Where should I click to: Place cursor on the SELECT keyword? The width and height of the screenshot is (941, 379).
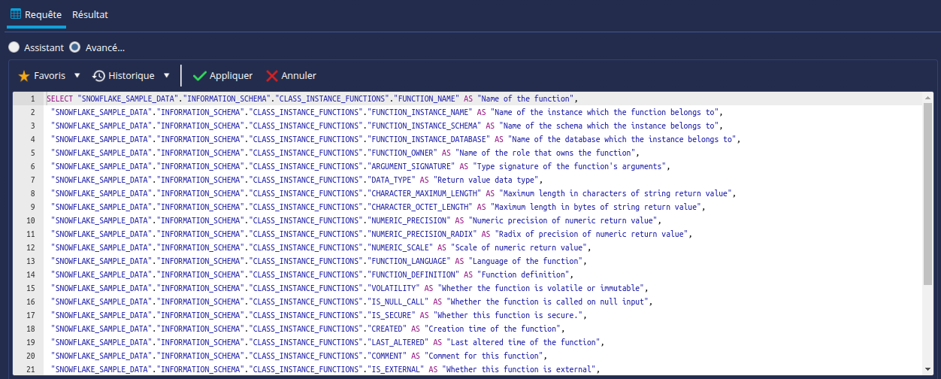click(59, 99)
